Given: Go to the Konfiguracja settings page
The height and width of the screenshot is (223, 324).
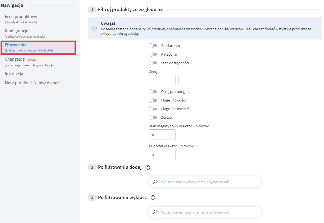Looking at the screenshot, I should (x=16, y=31).
